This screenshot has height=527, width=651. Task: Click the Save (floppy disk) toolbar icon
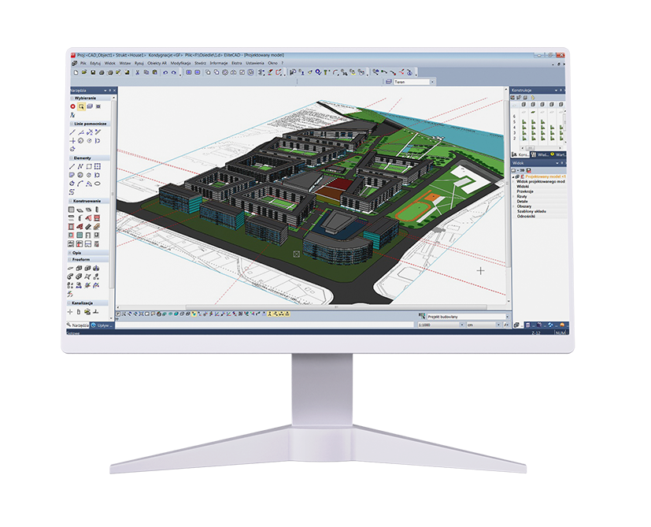coord(93,72)
